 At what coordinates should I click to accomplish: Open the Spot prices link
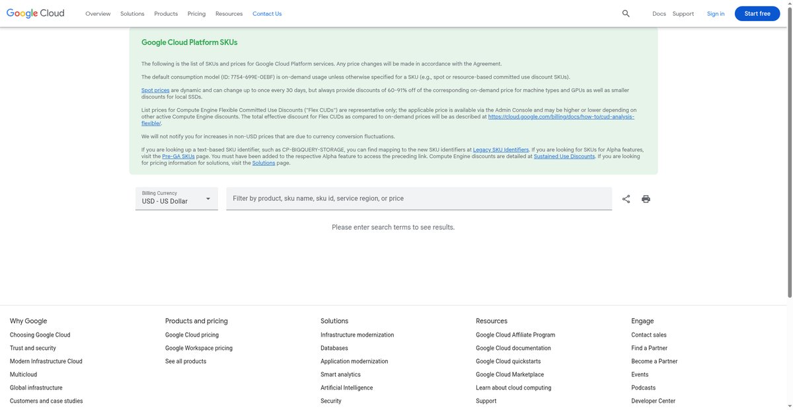pos(155,90)
